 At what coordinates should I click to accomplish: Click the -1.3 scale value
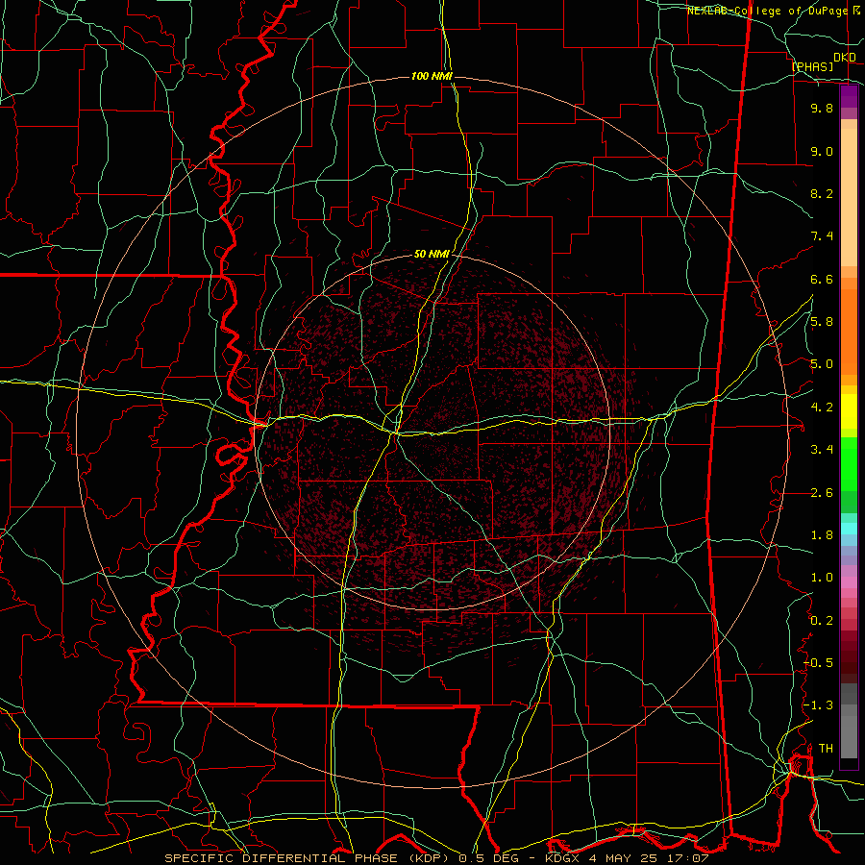click(818, 706)
